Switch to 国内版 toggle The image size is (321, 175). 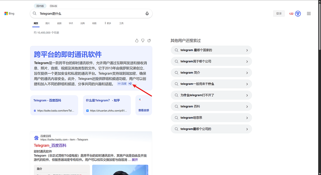tap(40, 6)
